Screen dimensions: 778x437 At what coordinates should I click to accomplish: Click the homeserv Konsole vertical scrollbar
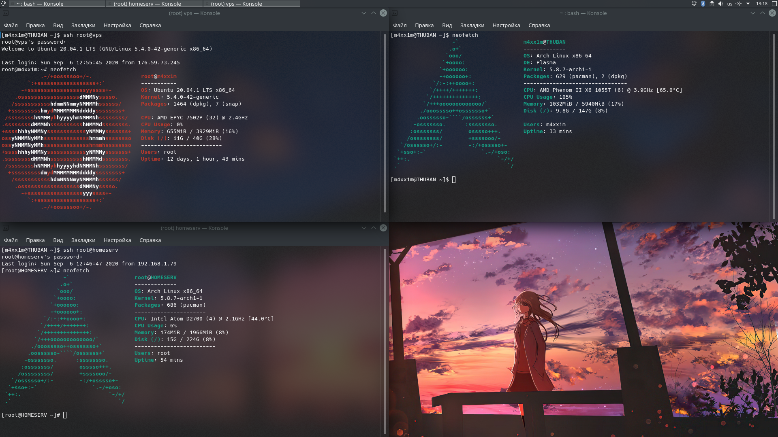click(x=385, y=341)
